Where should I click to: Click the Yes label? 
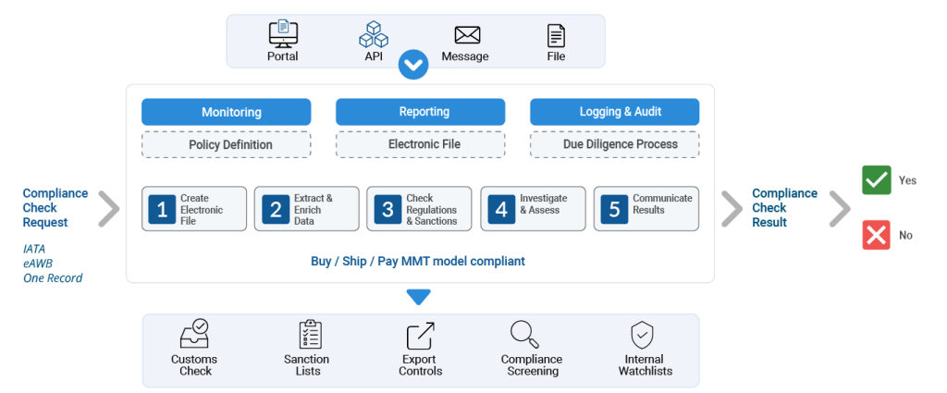coord(907,180)
